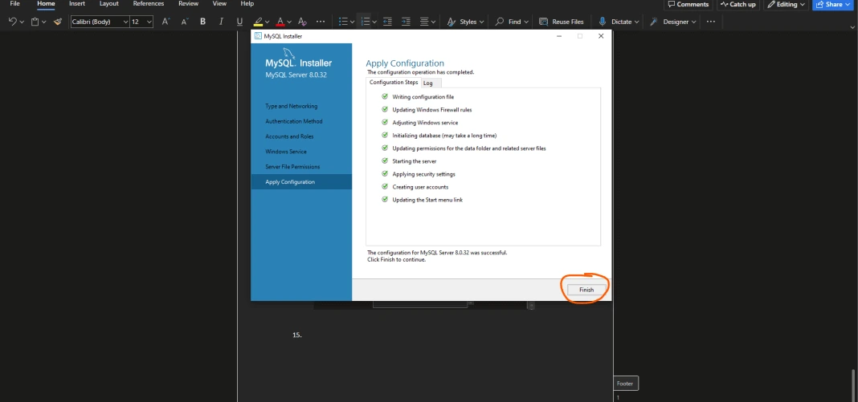Switch to the View tab
This screenshot has height=402, width=858.
tap(219, 4)
